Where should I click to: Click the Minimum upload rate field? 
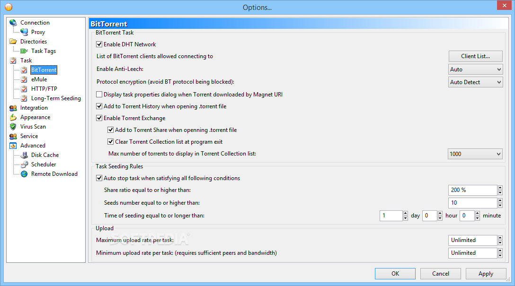tap(472, 253)
